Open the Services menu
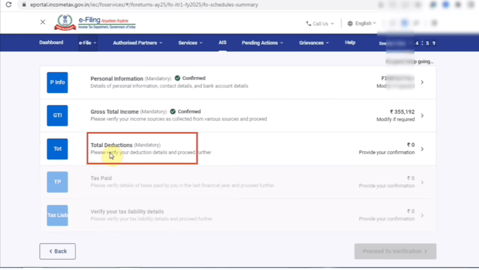This screenshot has width=479, height=270. click(190, 43)
